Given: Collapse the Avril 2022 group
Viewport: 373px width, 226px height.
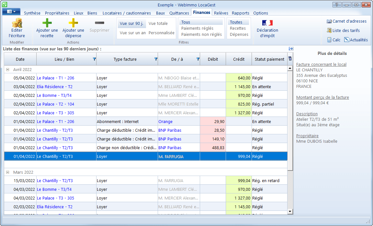Looking at the screenshot, I should point(7,69).
